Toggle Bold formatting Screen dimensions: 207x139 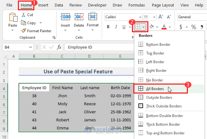tap(108, 27)
